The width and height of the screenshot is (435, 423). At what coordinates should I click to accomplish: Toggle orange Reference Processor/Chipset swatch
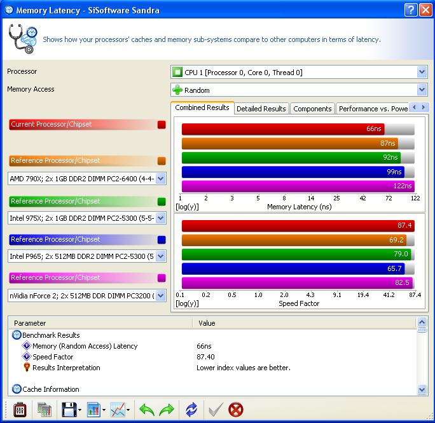coord(162,161)
